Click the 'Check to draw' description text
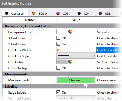The width and height of the screenshot is (122, 101). (107, 68)
